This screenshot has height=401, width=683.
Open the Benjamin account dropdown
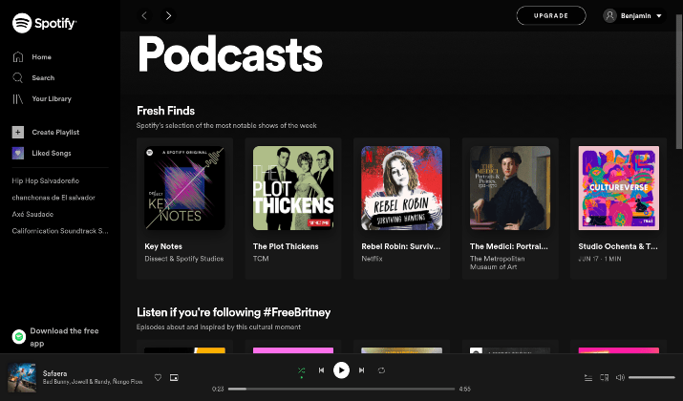pos(634,16)
